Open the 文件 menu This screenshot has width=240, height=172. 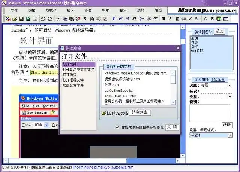(14, 11)
